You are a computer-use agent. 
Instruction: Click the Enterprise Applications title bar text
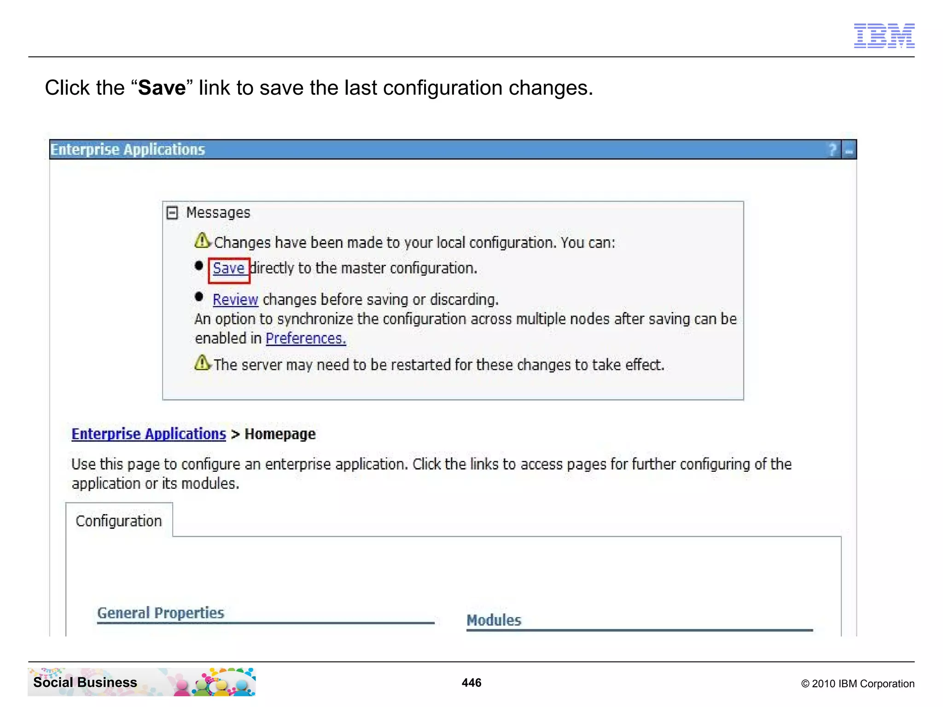pos(128,150)
